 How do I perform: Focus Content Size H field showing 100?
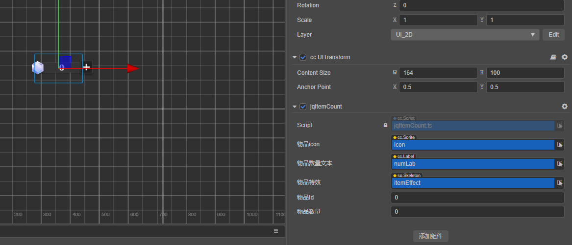[525, 73]
